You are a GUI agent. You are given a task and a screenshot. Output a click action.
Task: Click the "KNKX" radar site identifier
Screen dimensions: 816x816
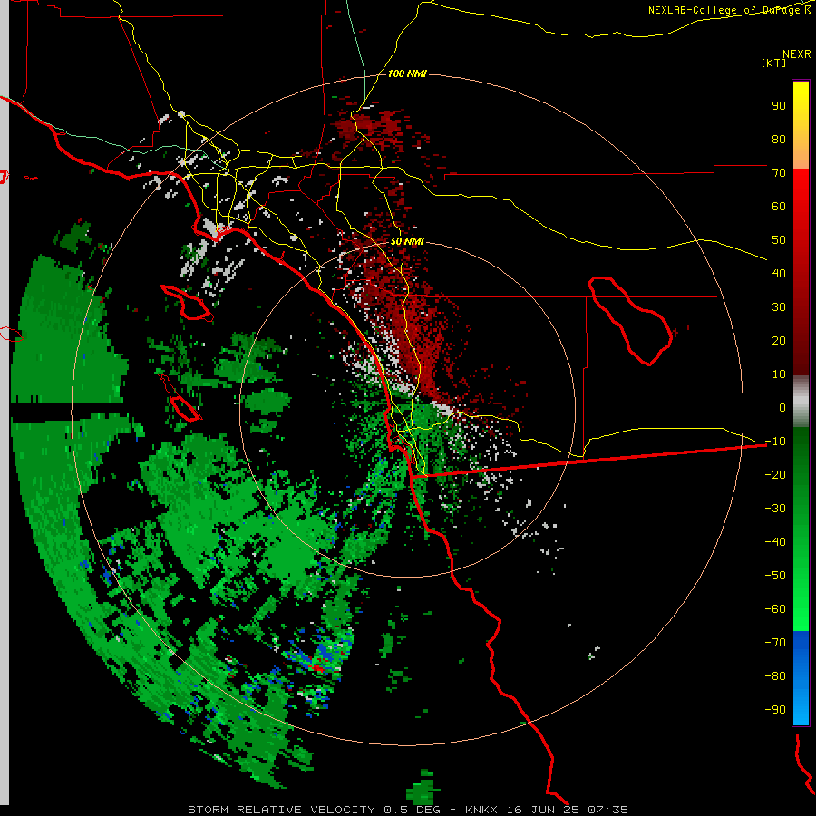(481, 810)
